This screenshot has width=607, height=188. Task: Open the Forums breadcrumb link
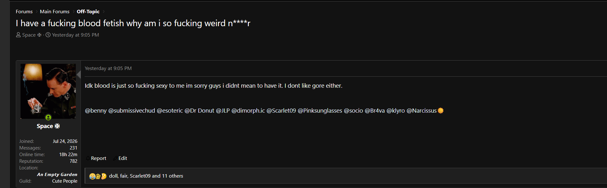(24, 11)
